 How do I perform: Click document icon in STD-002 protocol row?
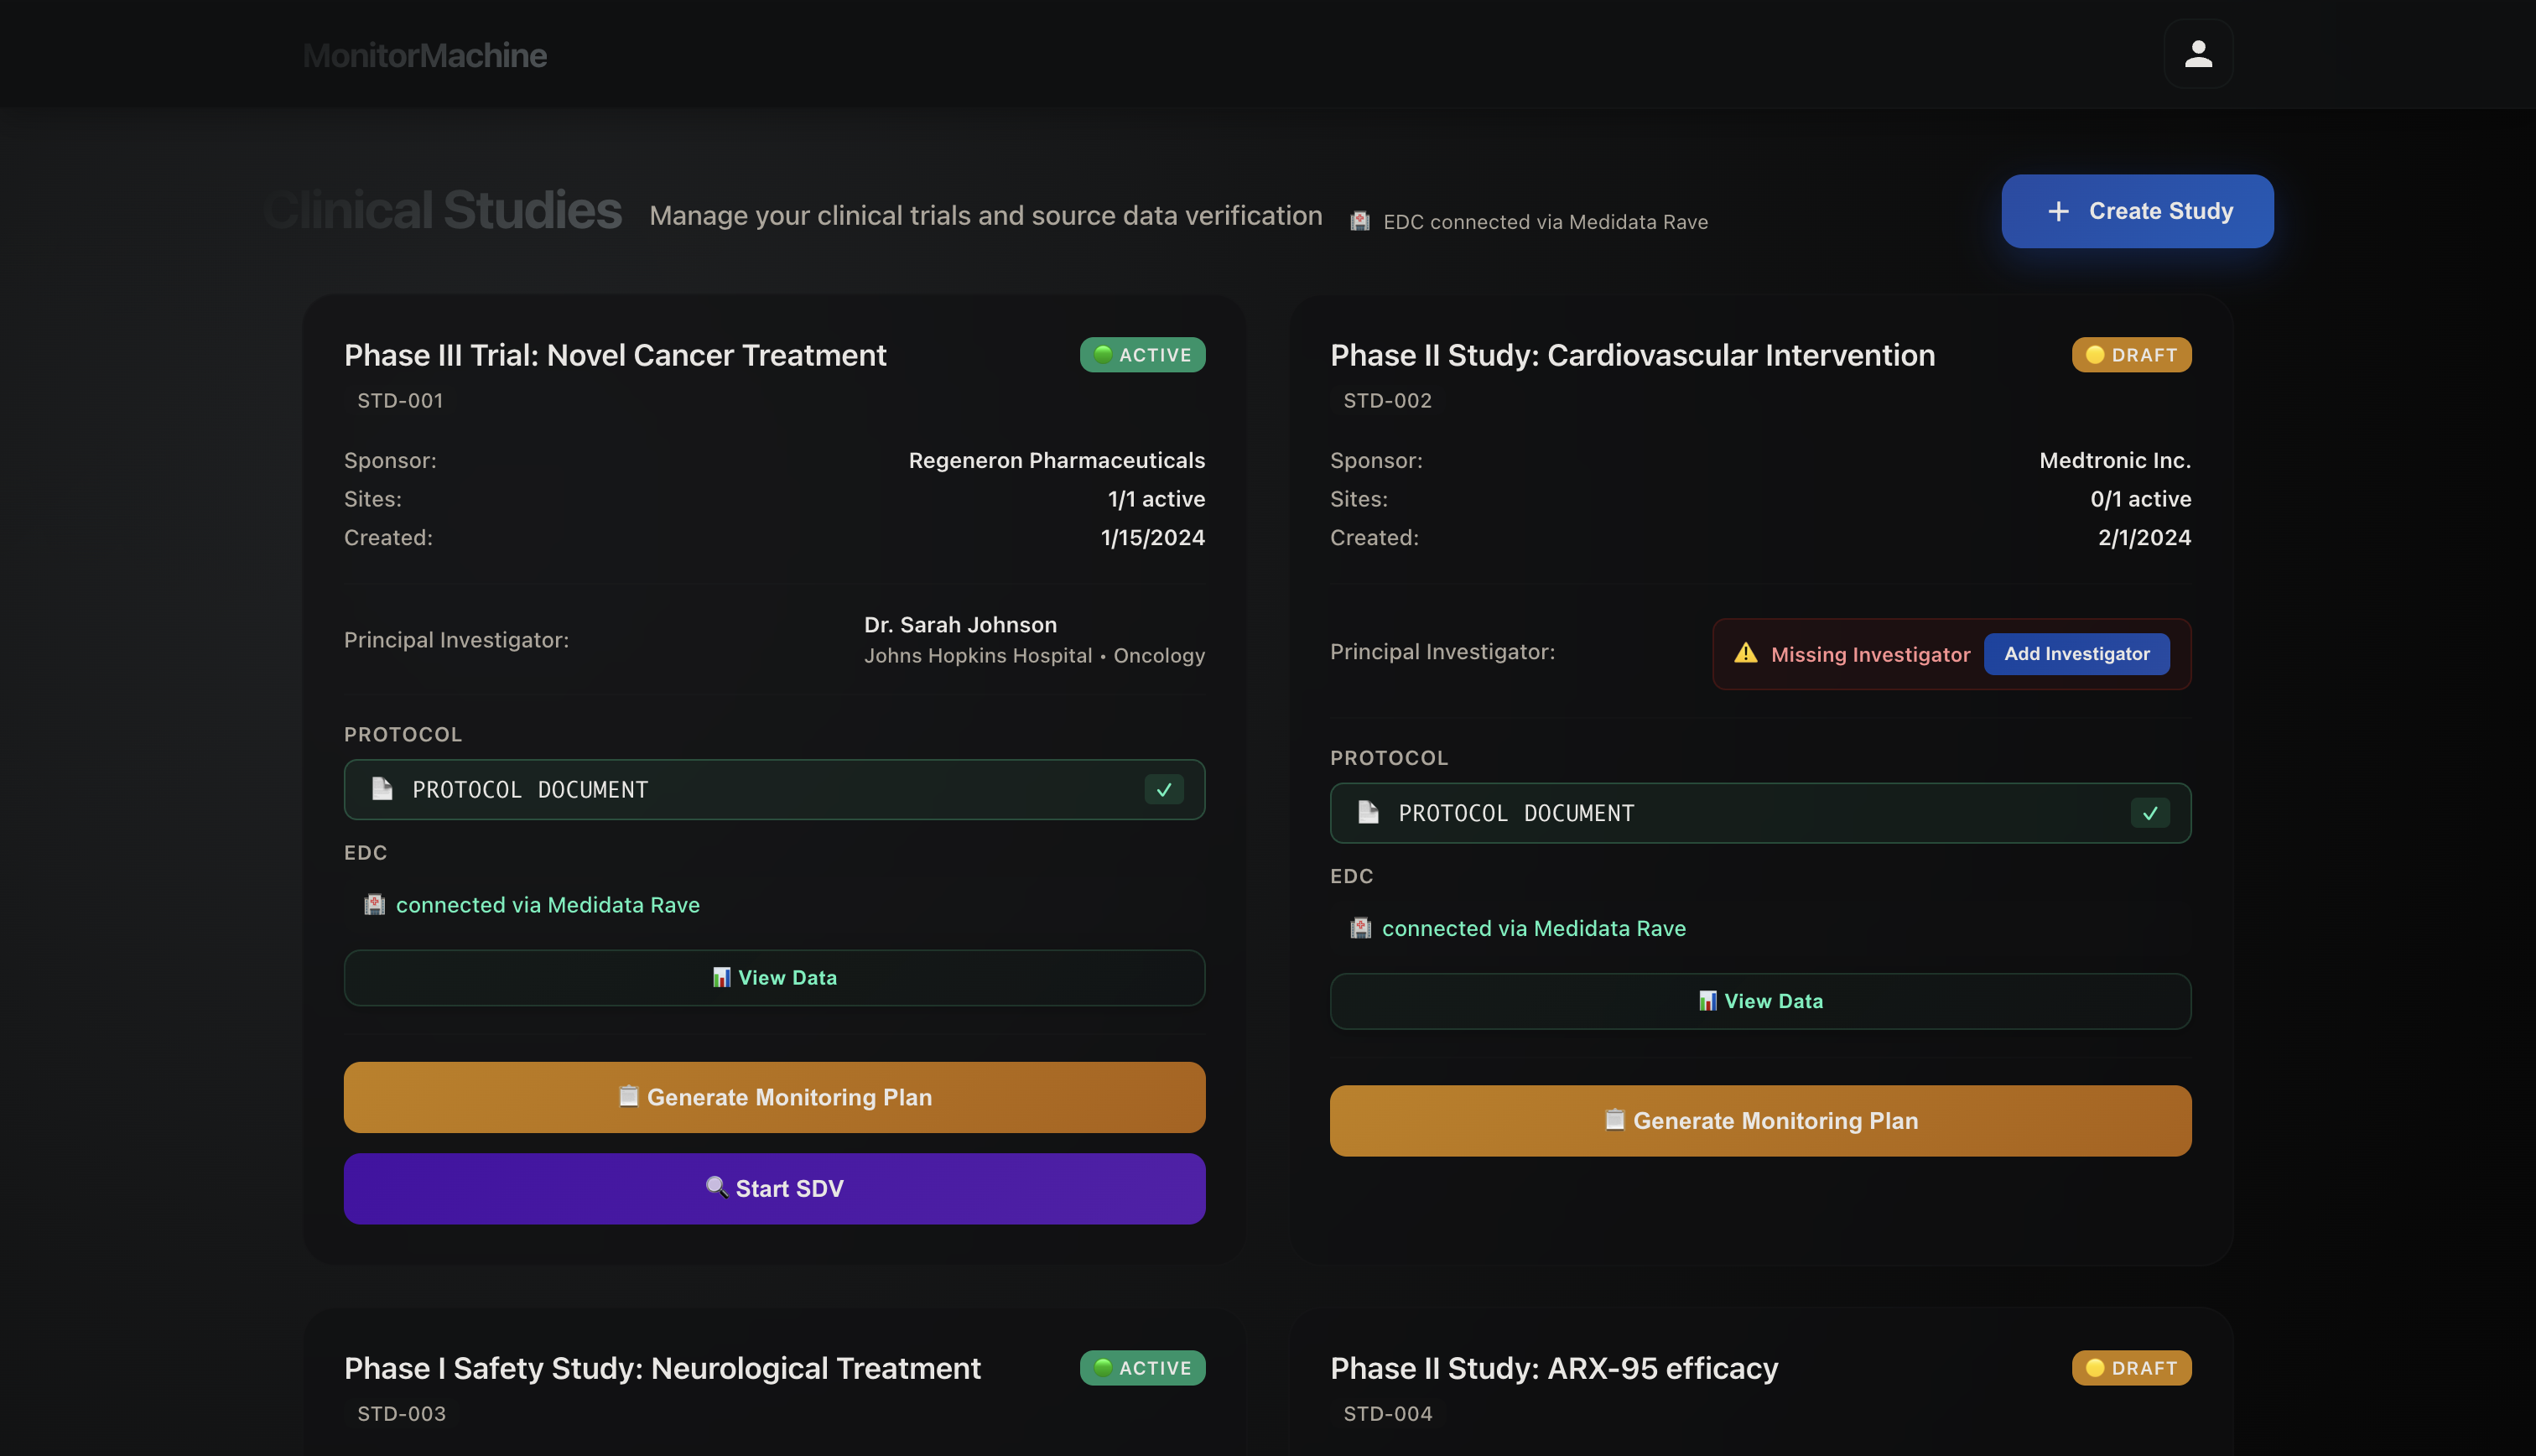tap(1368, 812)
